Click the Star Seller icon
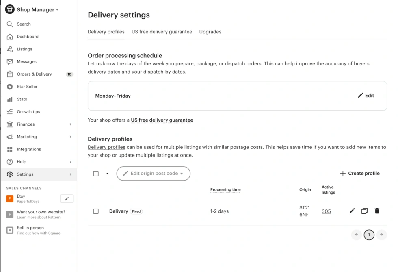 (x=9, y=86)
